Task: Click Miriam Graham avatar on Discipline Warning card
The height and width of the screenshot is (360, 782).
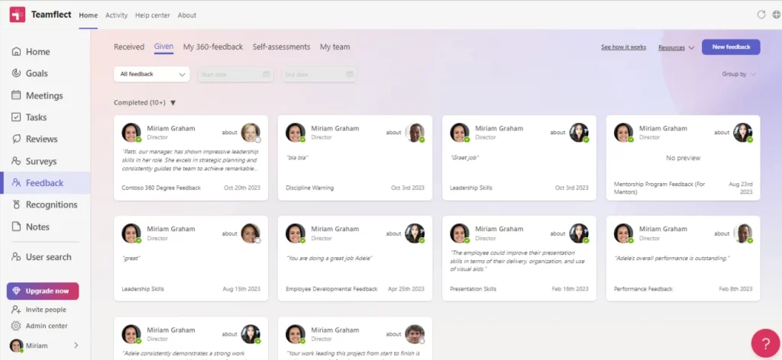Action: coord(296,133)
